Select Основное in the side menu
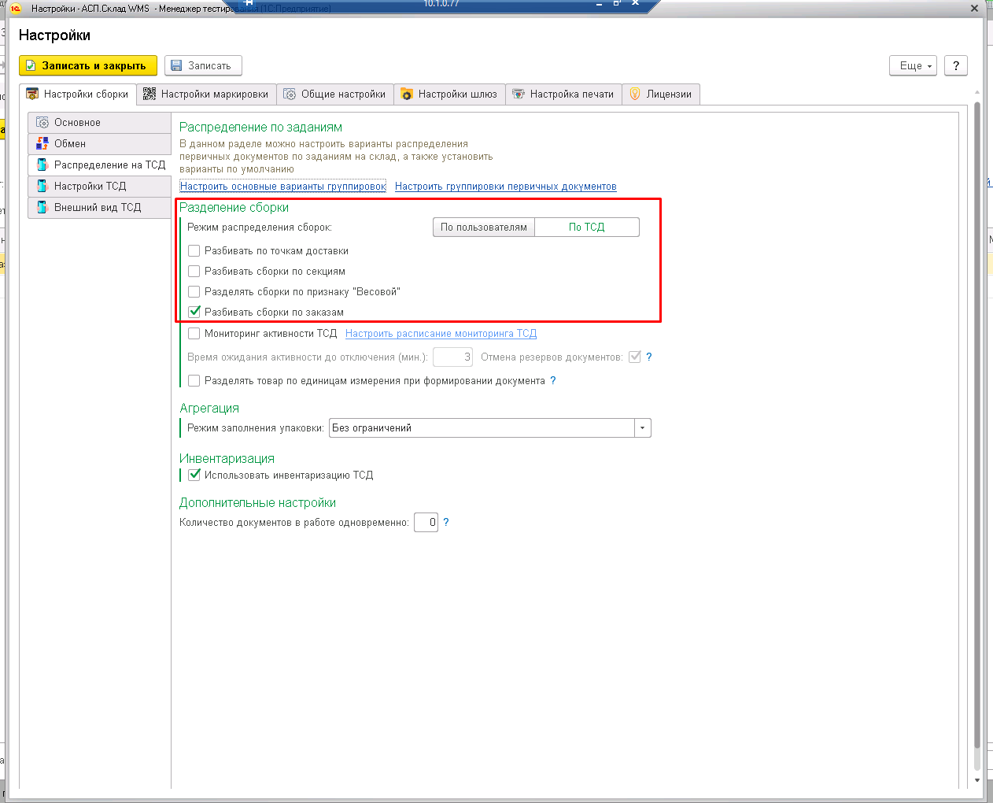This screenshot has height=803, width=993. (x=99, y=123)
